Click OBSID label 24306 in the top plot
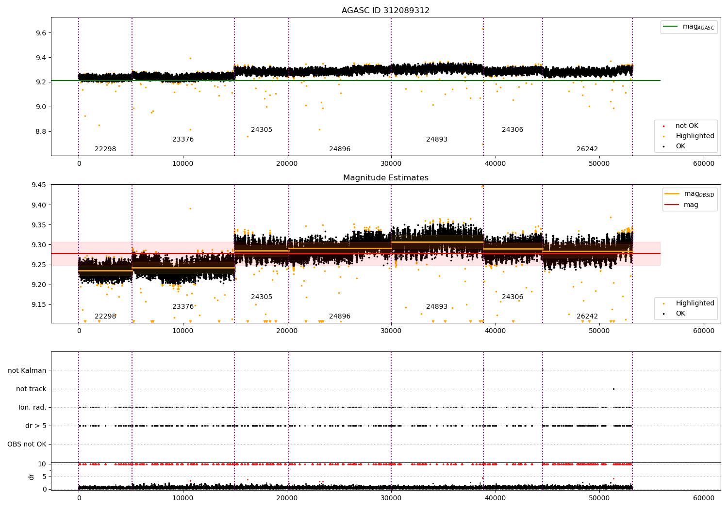Image resolution: width=728 pixels, height=509 pixels. tap(513, 130)
